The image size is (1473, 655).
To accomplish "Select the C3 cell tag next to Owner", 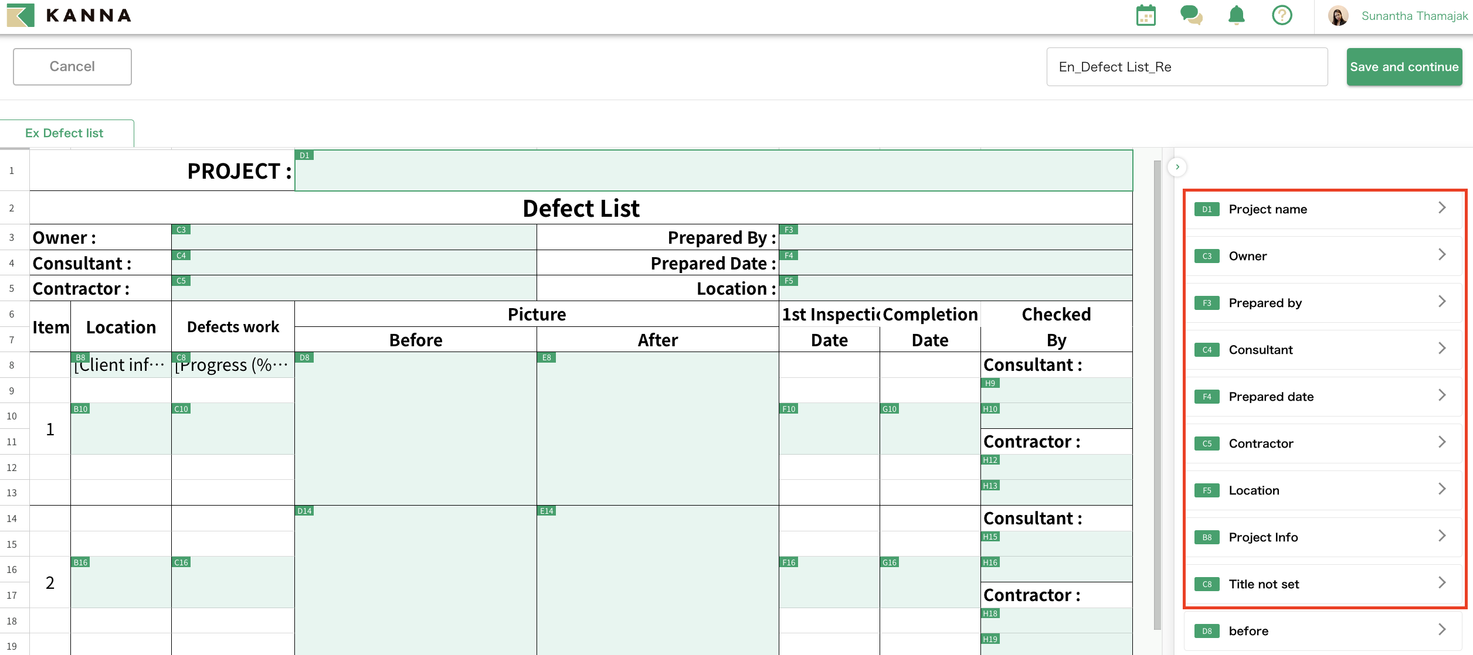I will click(182, 230).
